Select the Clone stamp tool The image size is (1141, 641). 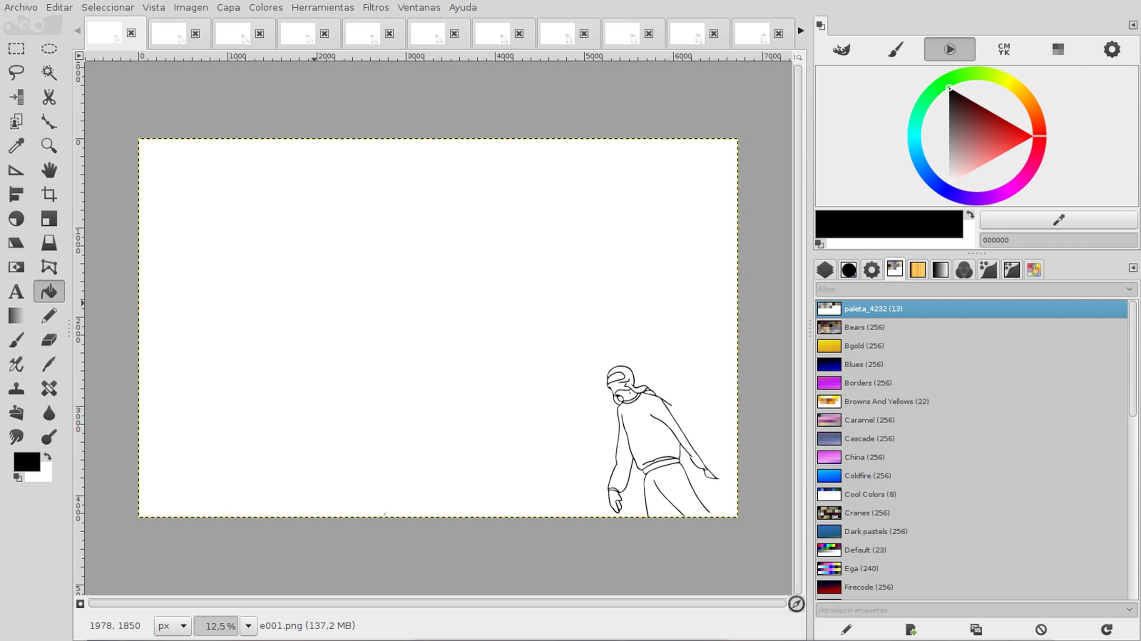[x=16, y=389]
